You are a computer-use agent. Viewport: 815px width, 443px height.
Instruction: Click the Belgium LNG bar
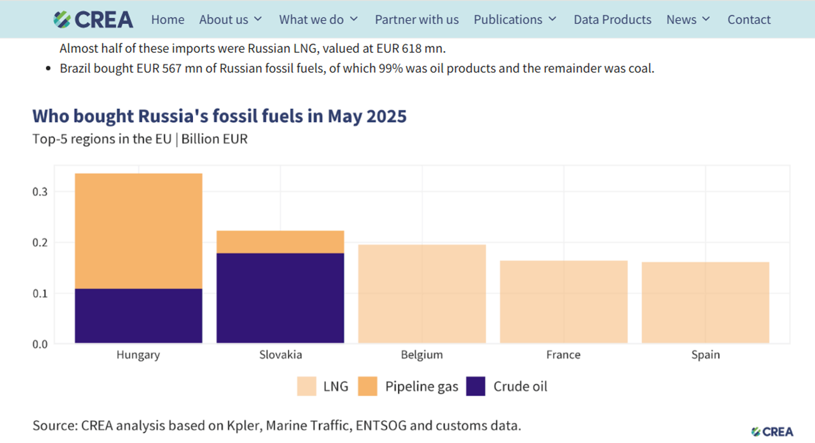[422, 293]
